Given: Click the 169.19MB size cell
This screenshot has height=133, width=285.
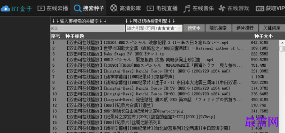Looking at the screenshot, I should point(259,48).
